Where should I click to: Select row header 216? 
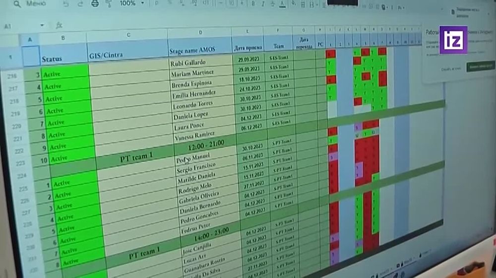click(12, 76)
